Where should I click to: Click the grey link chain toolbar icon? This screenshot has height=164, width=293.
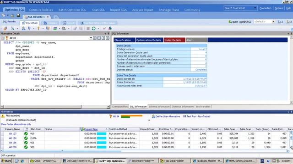point(75,28)
